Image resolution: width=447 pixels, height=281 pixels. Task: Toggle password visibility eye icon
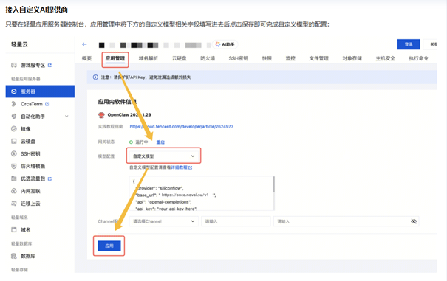[414, 221]
